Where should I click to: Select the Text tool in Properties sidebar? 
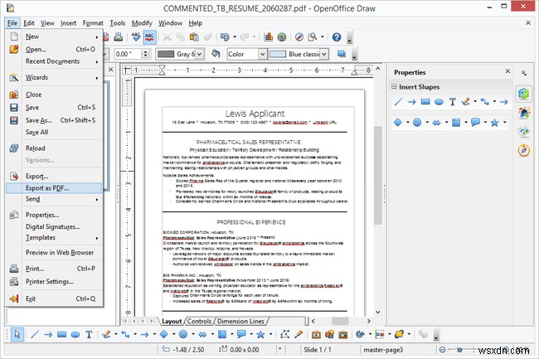(x=453, y=102)
